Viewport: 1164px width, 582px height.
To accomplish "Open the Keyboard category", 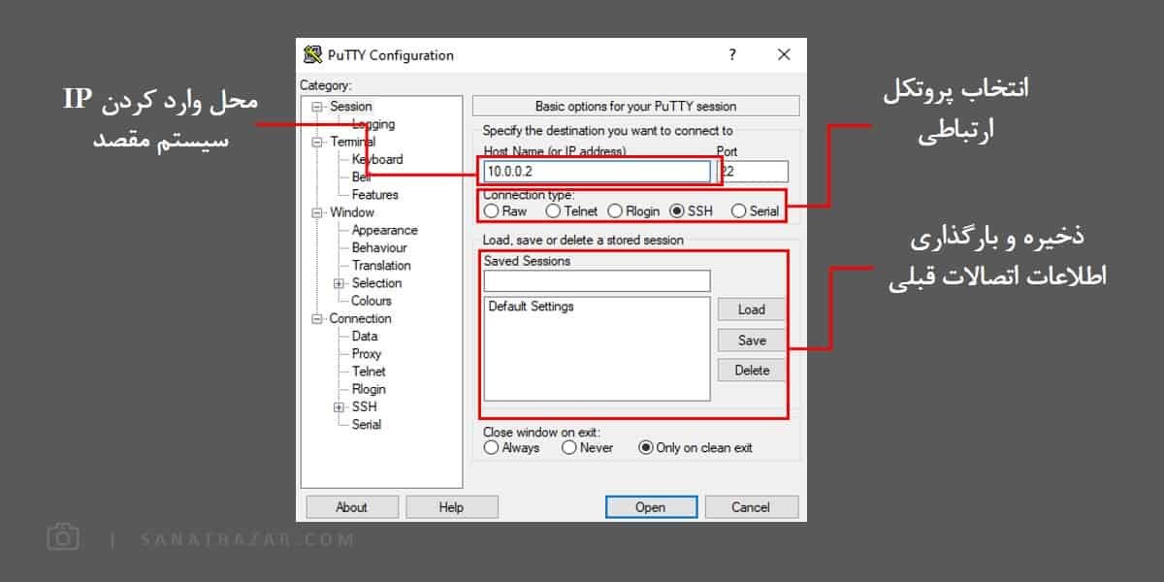I will (377, 159).
